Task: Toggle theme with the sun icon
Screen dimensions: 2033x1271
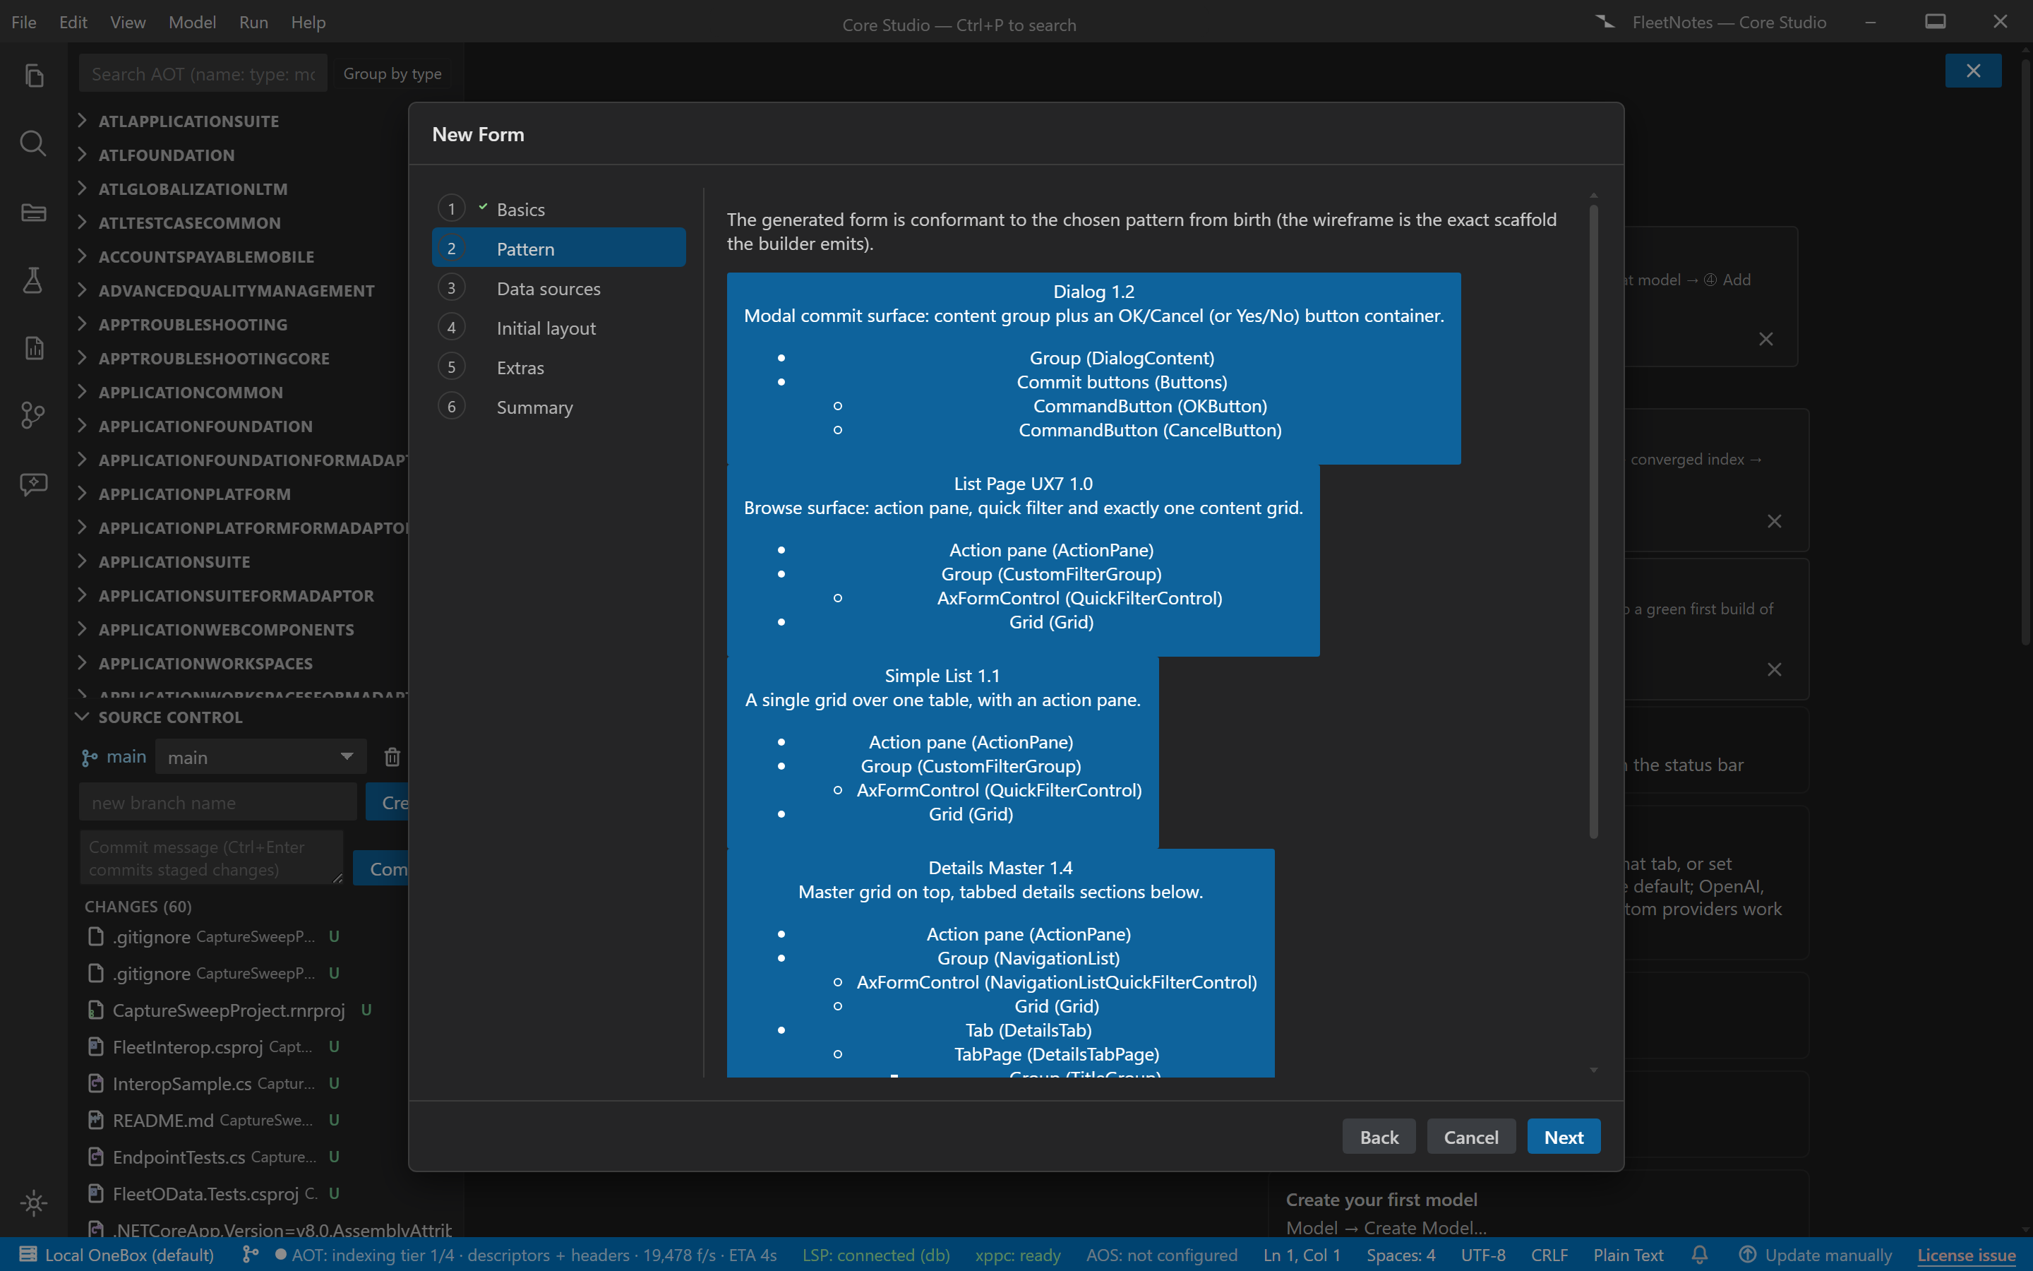Action: click(34, 1203)
